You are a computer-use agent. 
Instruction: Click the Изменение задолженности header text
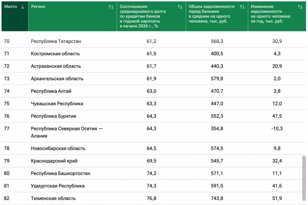click(270, 14)
